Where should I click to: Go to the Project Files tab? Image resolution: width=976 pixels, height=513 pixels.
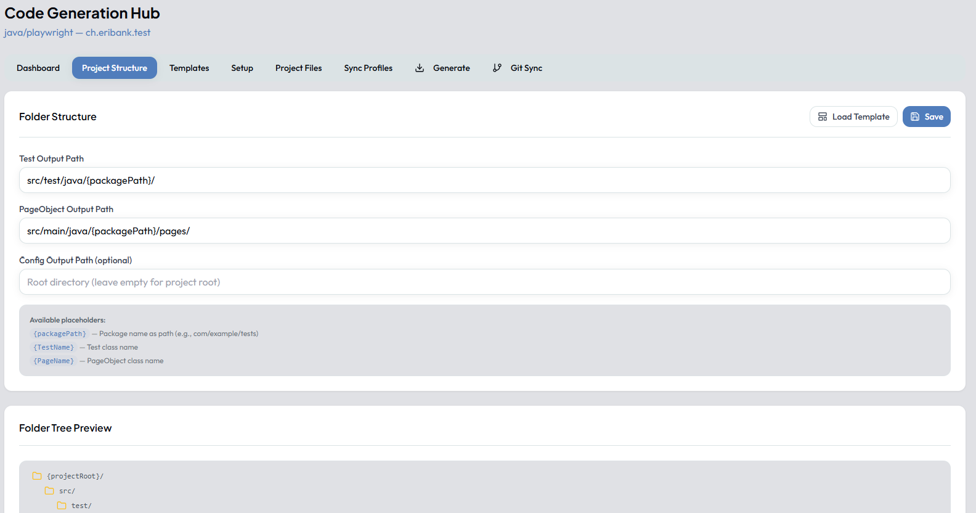pos(299,68)
